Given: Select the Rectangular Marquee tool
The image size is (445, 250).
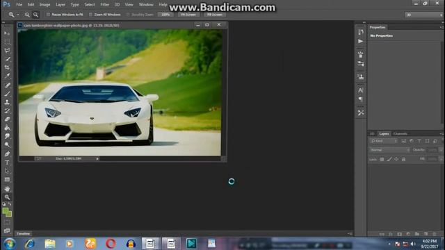Looking at the screenshot, I should [x=7, y=42].
